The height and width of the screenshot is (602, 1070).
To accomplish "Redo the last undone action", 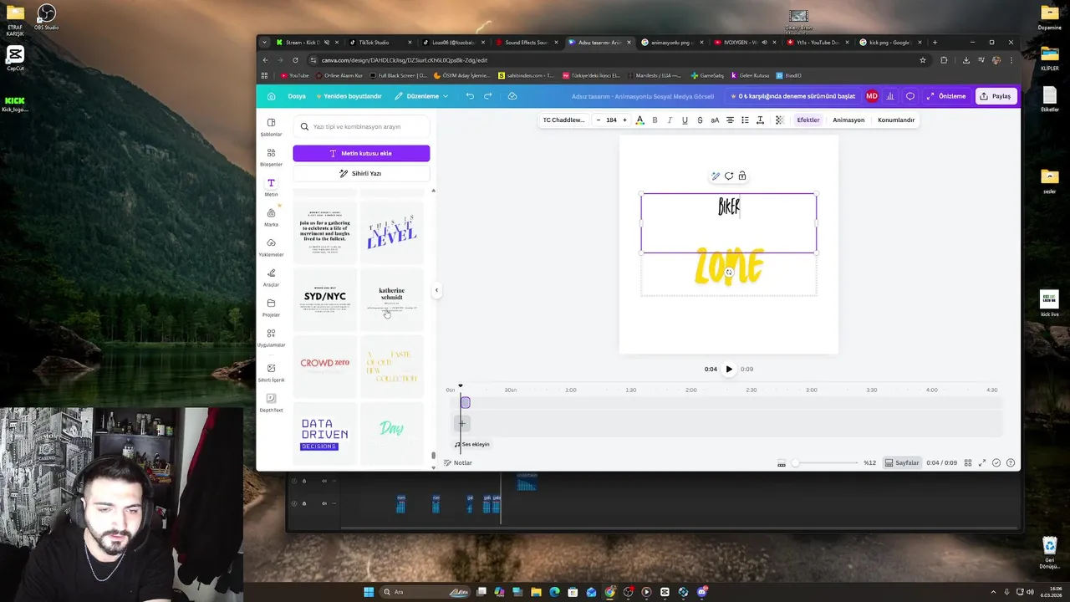I will pyautogui.click(x=488, y=96).
